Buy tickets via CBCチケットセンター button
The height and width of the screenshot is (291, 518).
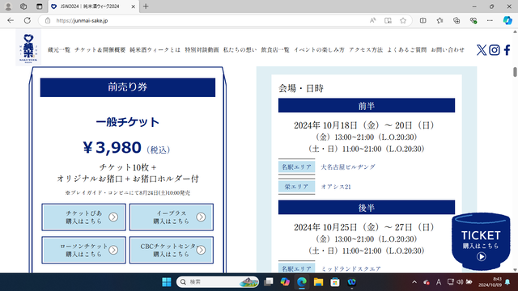[171, 250]
